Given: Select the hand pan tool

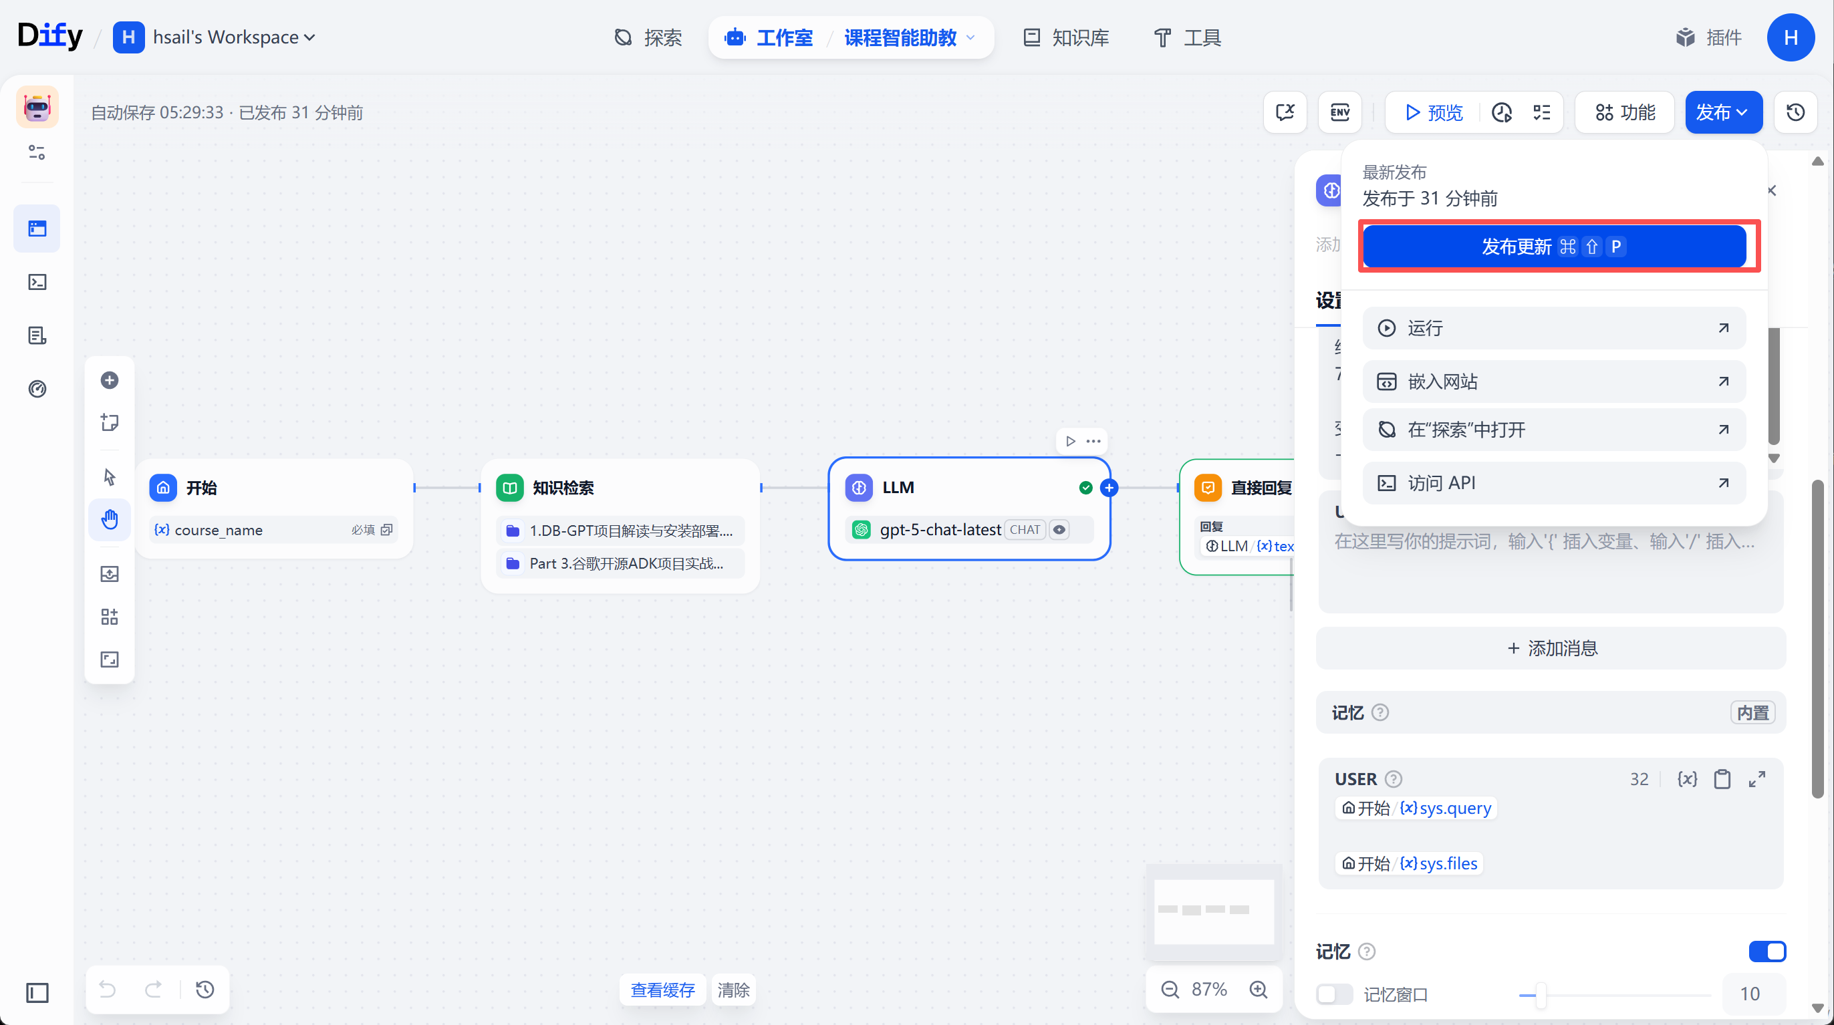Looking at the screenshot, I should tap(110, 520).
